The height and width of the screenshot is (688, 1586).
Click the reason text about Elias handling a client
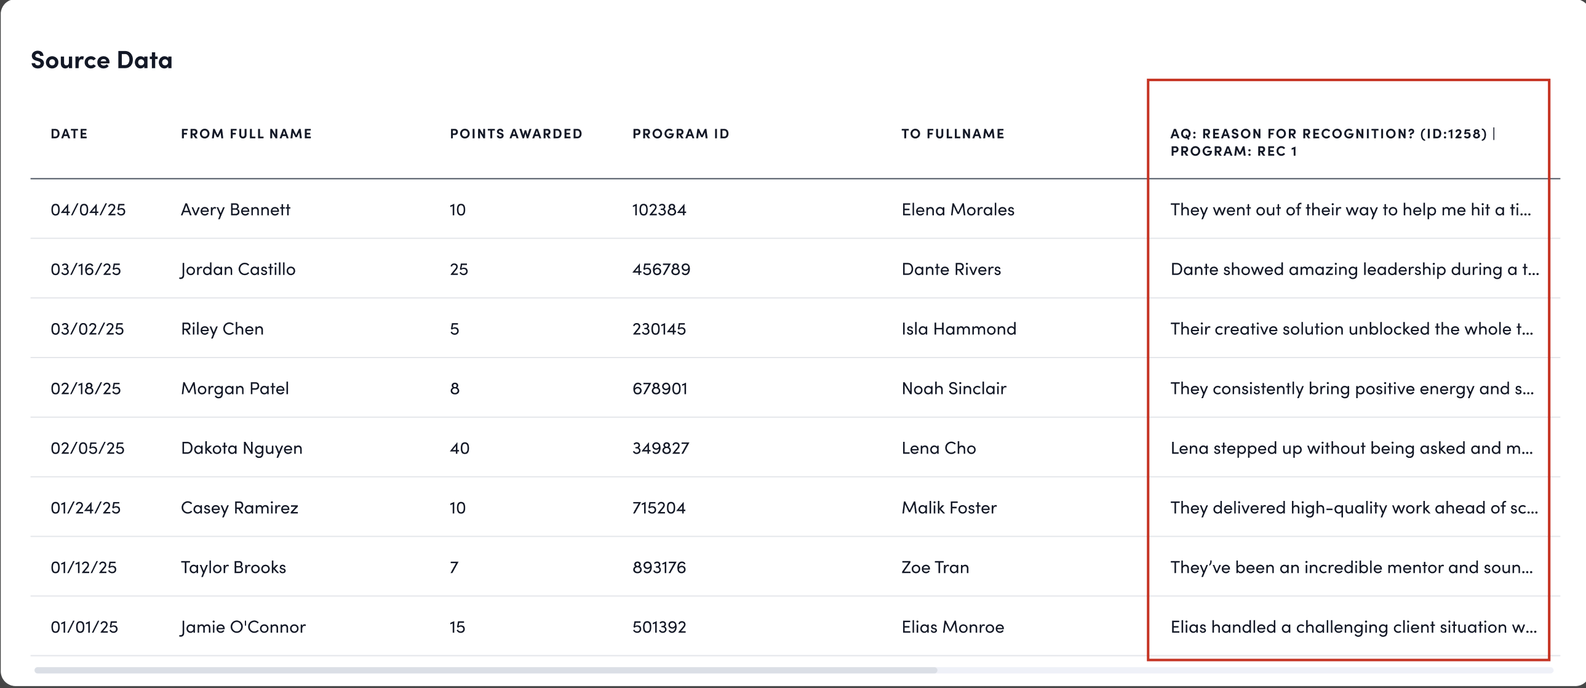pos(1354,627)
